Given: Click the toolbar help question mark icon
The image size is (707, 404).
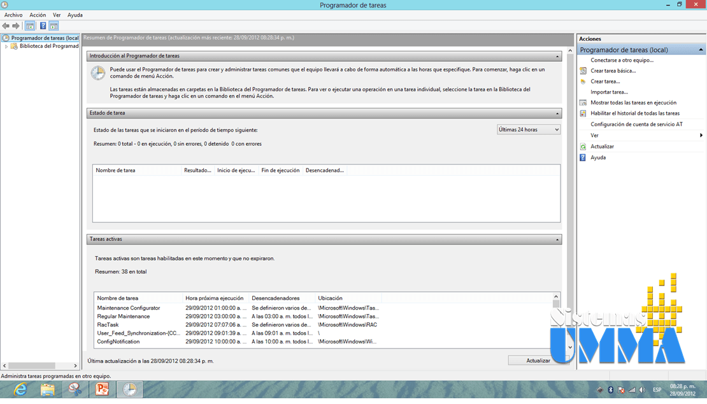Looking at the screenshot, I should click(x=42, y=25).
